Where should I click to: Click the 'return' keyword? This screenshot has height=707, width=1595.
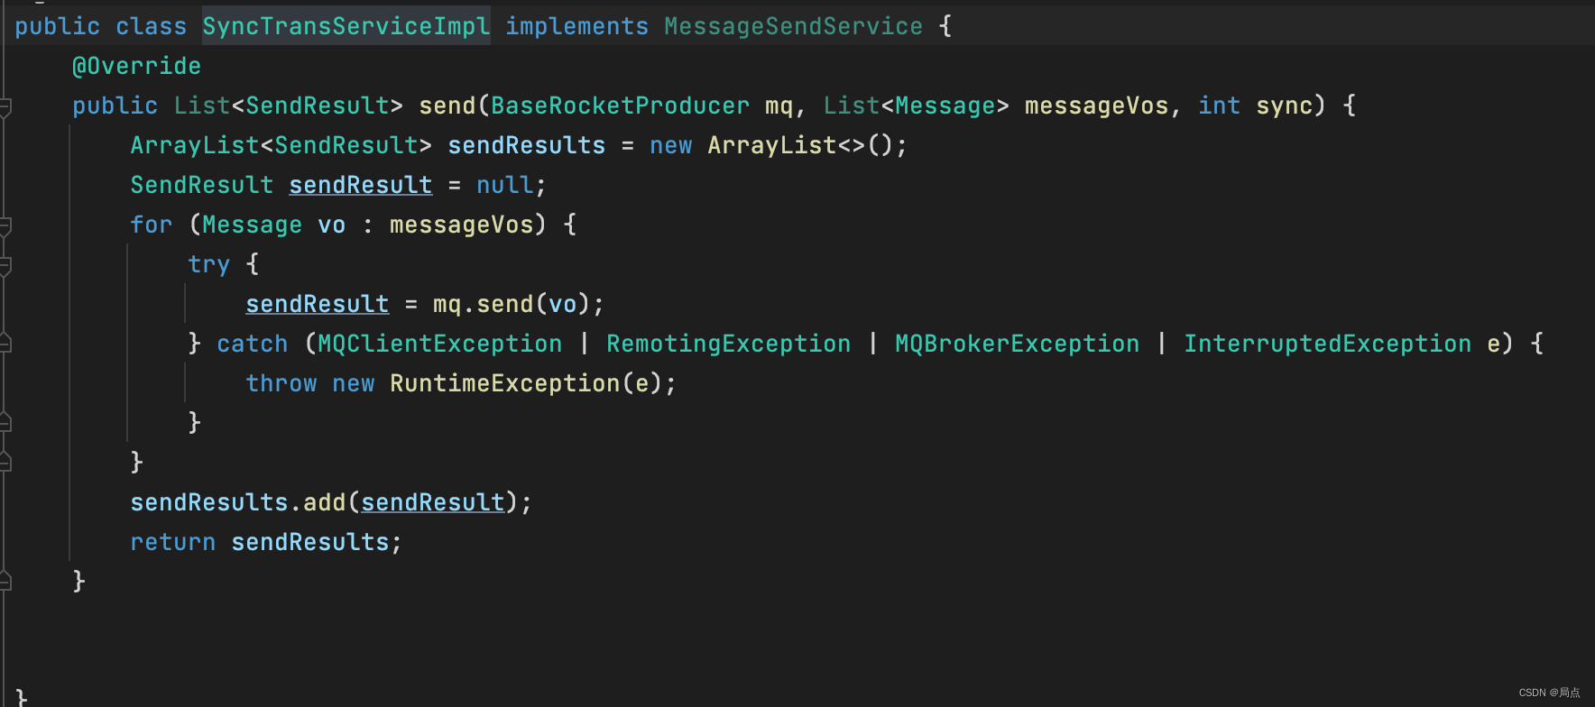click(x=173, y=542)
